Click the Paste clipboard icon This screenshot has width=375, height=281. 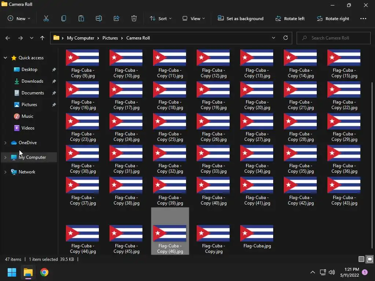(81, 18)
